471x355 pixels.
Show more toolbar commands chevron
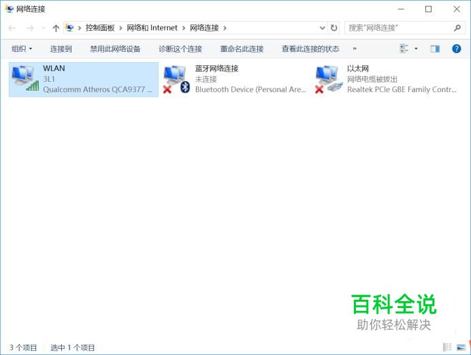[355, 48]
